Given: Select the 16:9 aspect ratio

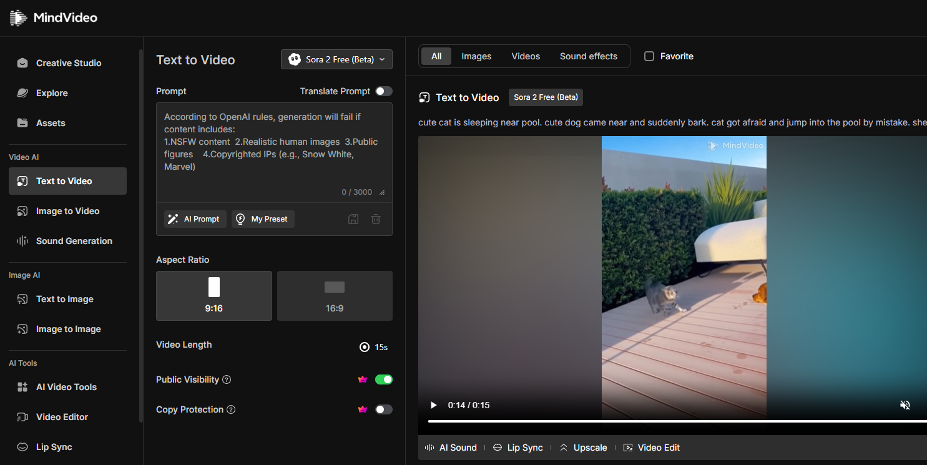Looking at the screenshot, I should (335, 296).
